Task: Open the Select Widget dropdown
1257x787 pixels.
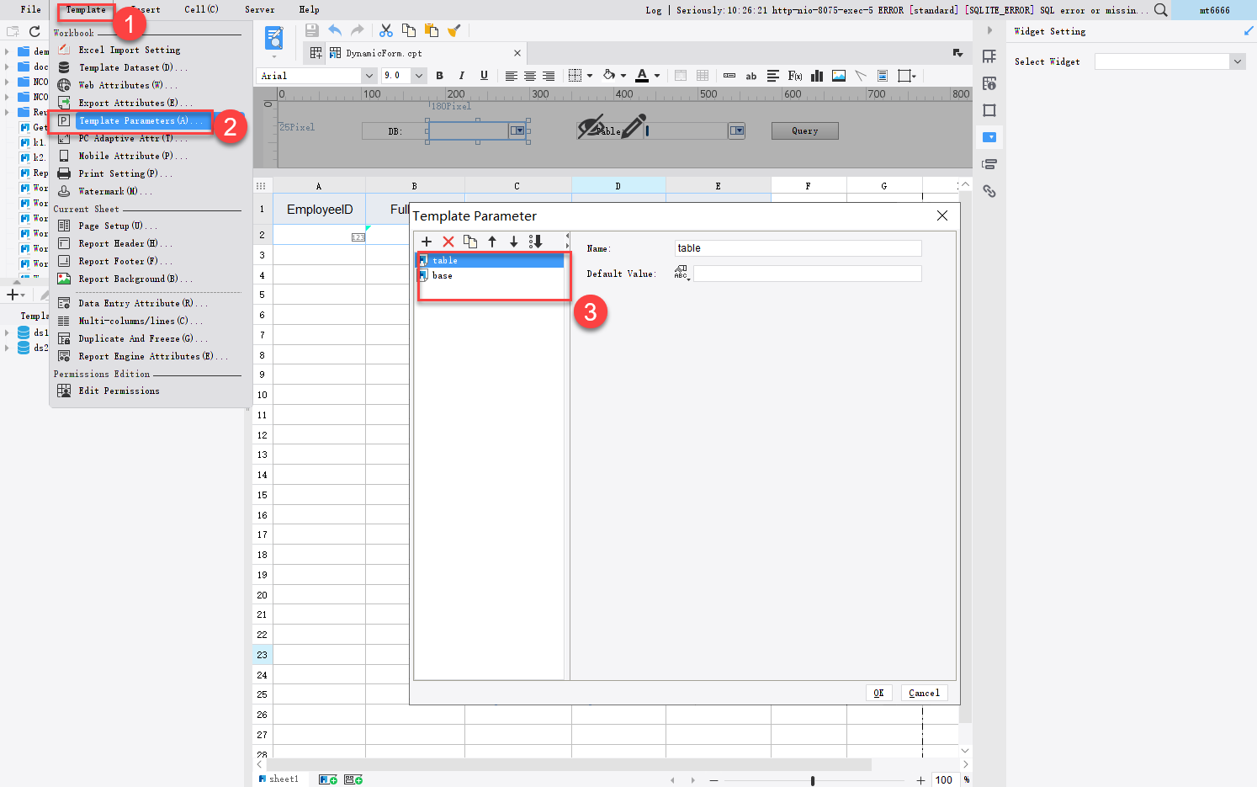Action: [1237, 61]
